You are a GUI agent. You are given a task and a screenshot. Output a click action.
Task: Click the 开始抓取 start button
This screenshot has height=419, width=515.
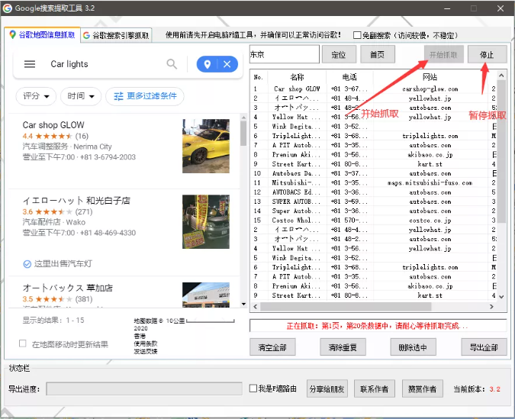pyautogui.click(x=444, y=54)
